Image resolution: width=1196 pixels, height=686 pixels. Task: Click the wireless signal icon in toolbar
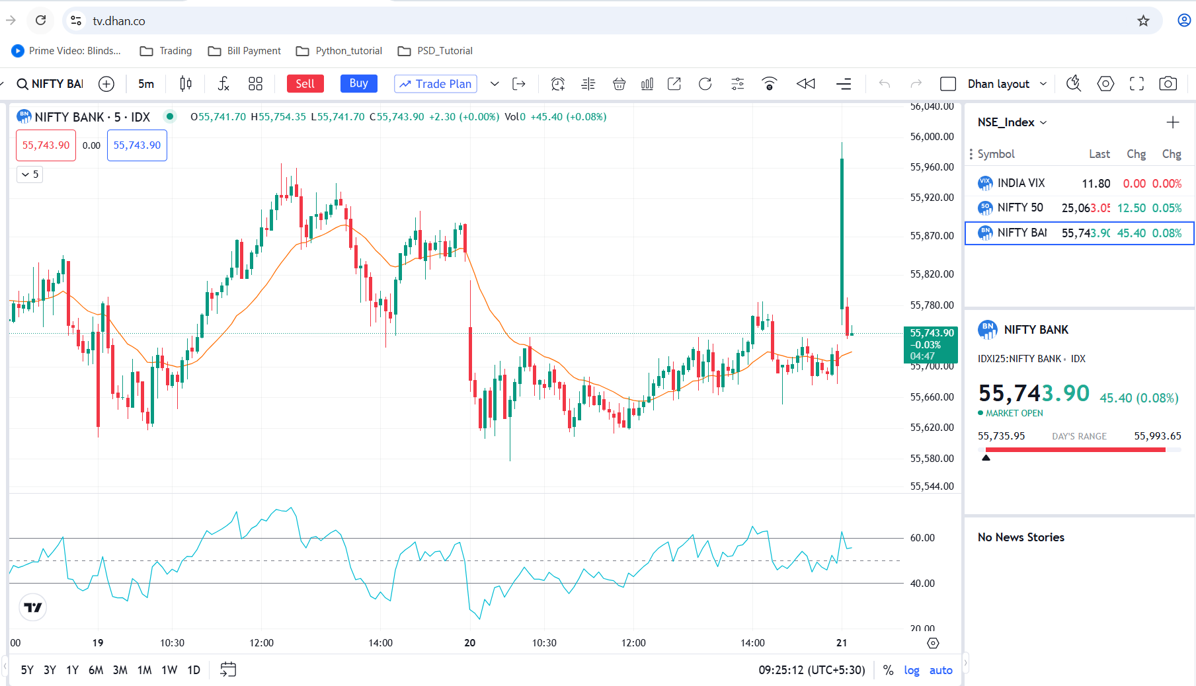[x=769, y=84]
